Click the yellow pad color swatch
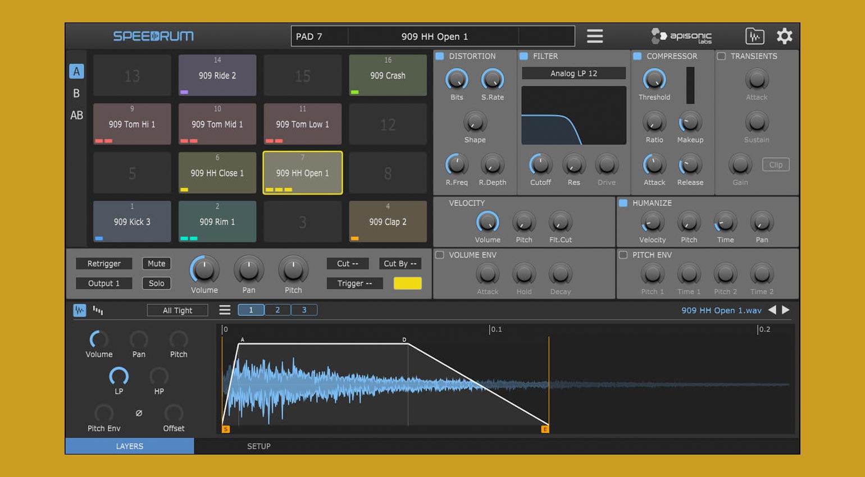Screen dimensions: 865x477 tap(407, 283)
